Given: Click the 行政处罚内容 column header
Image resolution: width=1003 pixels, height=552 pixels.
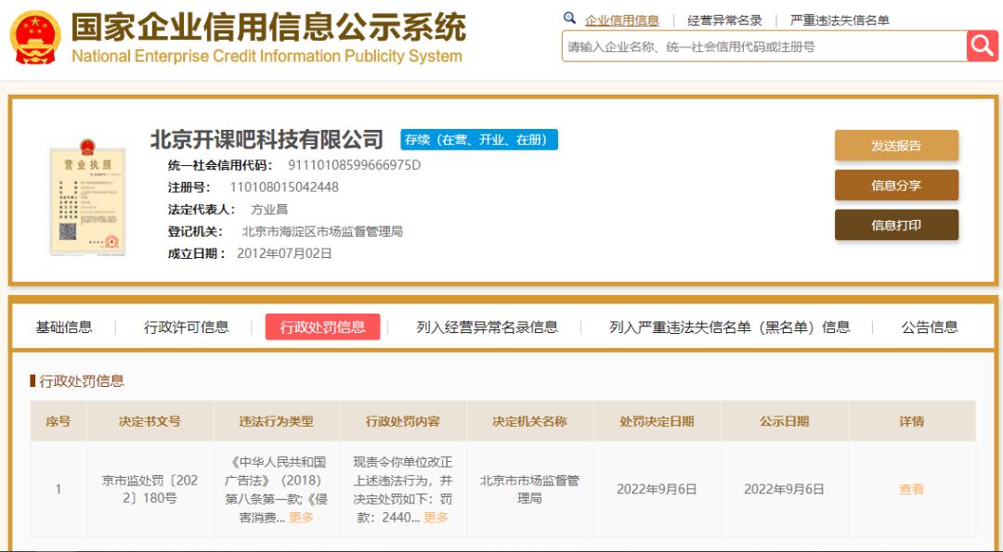Looking at the screenshot, I should (x=403, y=422).
